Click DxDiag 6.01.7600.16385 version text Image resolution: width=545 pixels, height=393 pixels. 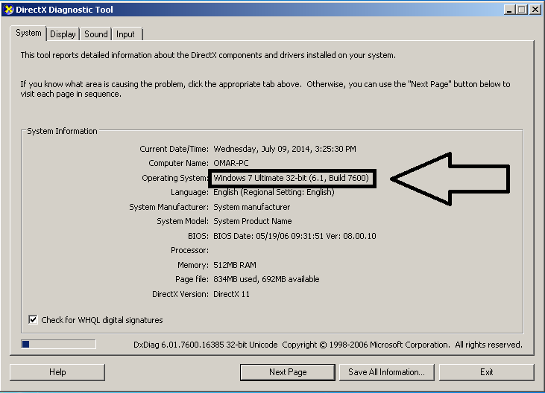206,345
